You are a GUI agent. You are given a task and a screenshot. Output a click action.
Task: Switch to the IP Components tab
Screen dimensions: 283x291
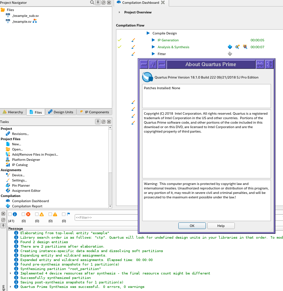click(94, 112)
